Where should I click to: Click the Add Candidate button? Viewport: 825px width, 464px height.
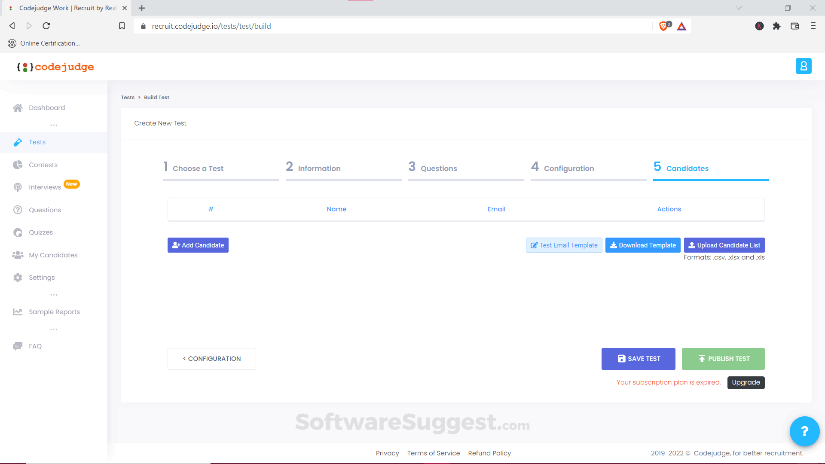[x=198, y=245]
